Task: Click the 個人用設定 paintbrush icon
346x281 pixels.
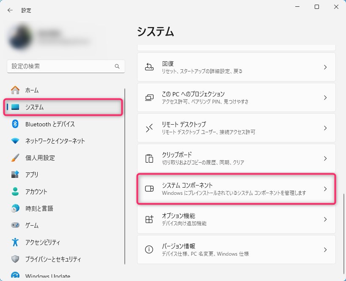Action: pos(15,158)
